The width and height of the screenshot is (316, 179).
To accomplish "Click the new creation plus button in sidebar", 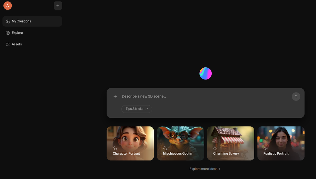I will (x=58, y=6).
